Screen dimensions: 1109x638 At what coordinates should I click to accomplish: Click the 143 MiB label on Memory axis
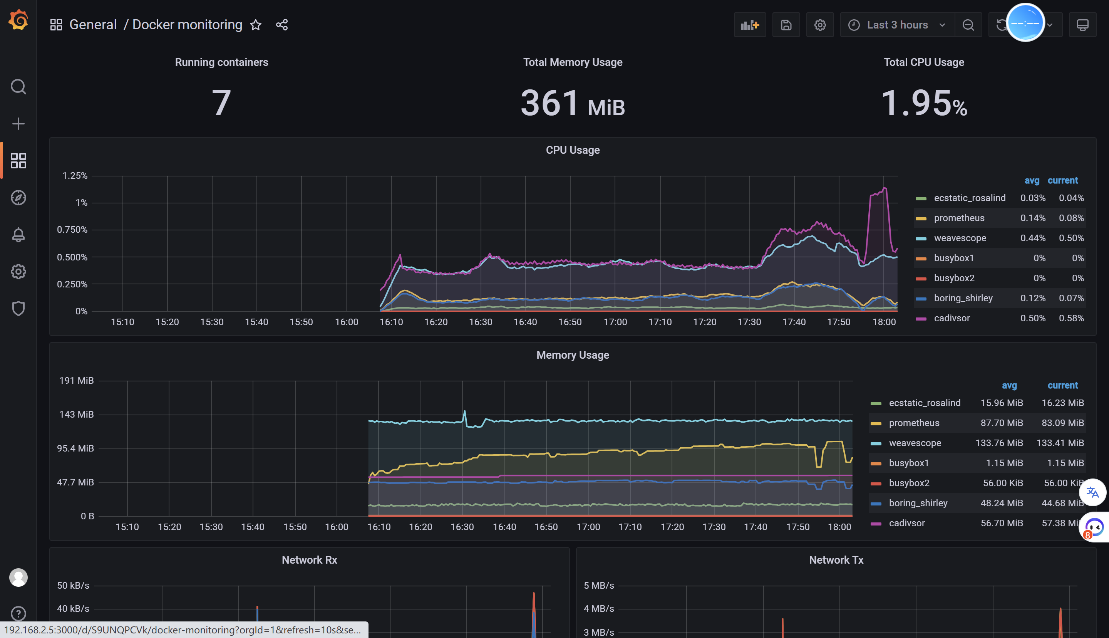(x=76, y=415)
